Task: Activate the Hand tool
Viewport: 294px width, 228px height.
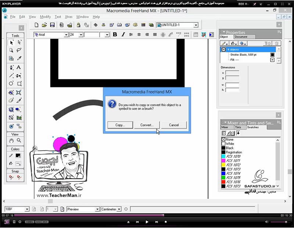Action: point(11,140)
